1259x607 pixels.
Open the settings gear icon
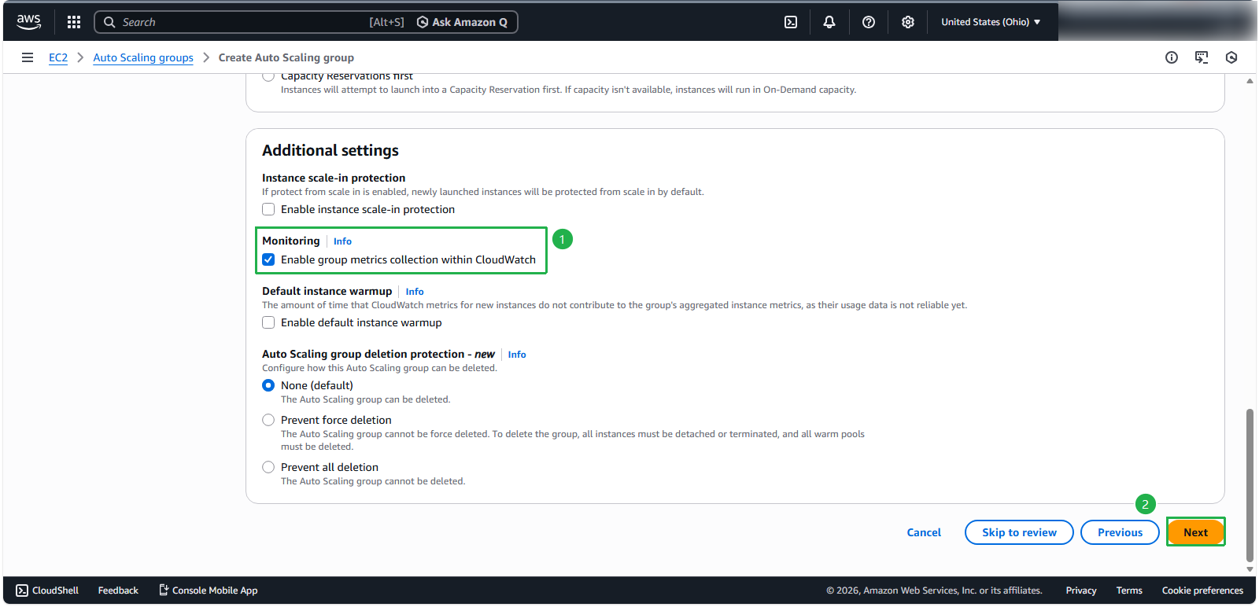pyautogui.click(x=908, y=22)
